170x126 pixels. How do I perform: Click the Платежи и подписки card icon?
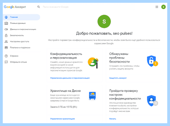click(6, 48)
